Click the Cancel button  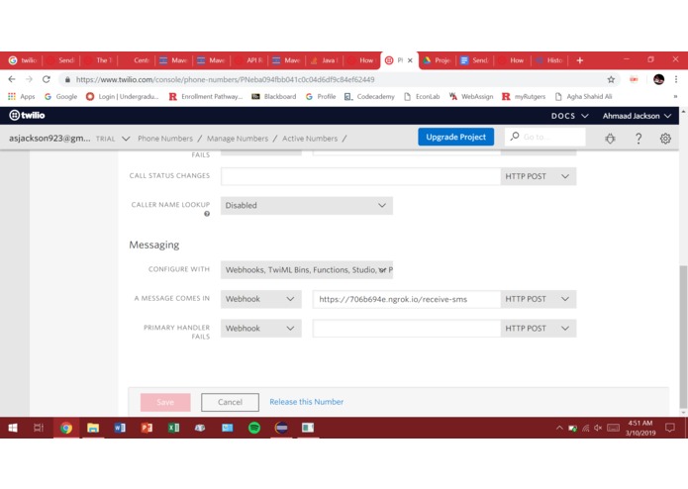pos(230,402)
